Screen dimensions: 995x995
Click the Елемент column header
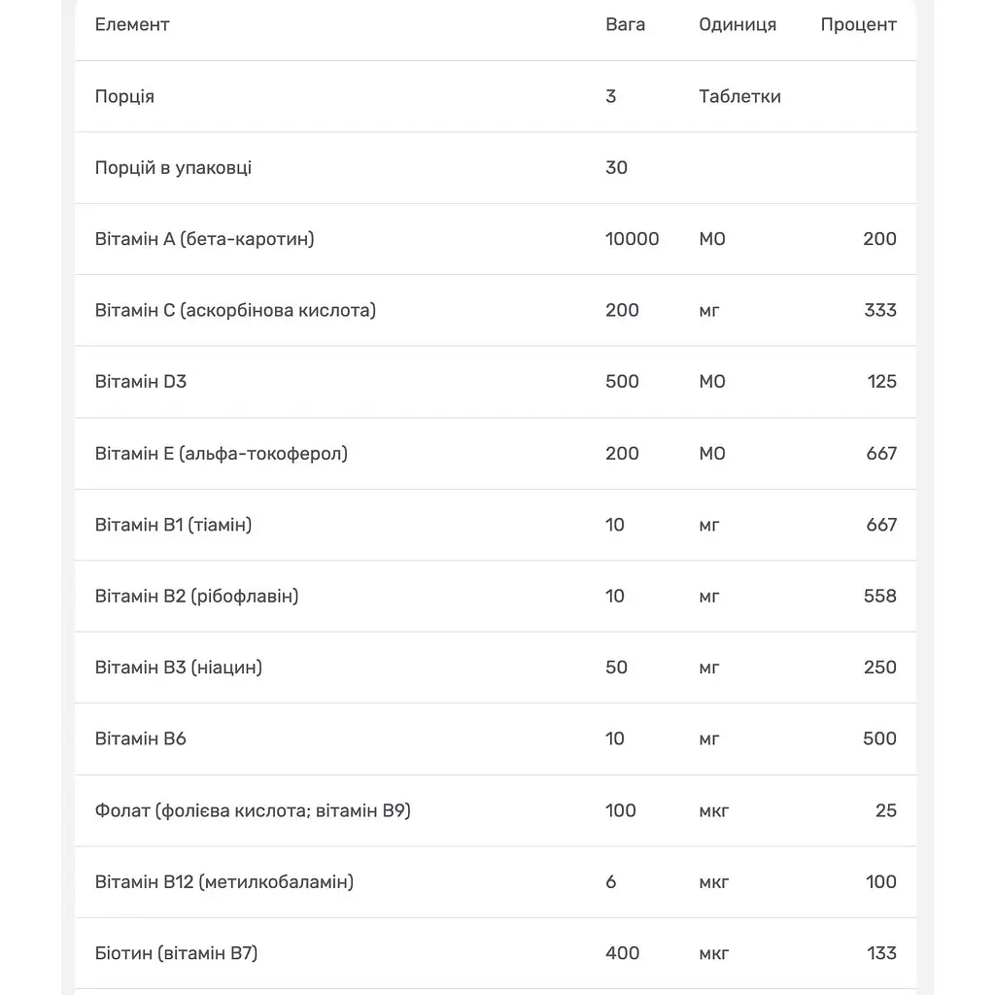tap(132, 24)
